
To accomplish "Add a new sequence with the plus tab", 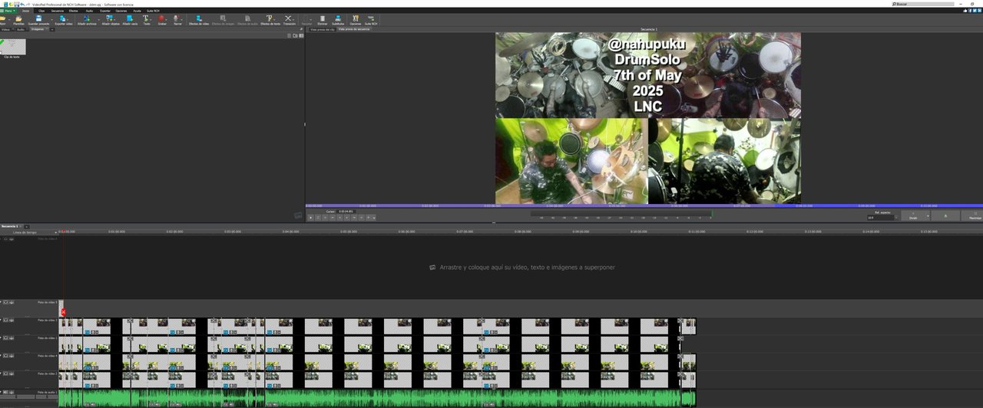I will (26, 226).
